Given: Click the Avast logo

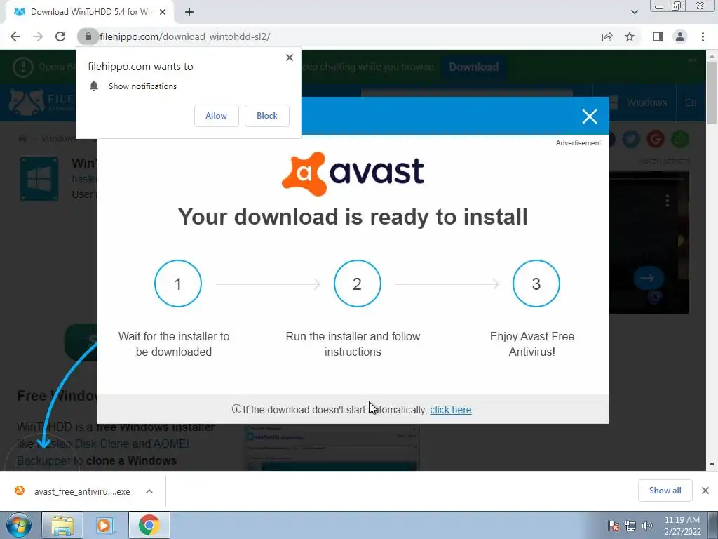Looking at the screenshot, I should (353, 173).
